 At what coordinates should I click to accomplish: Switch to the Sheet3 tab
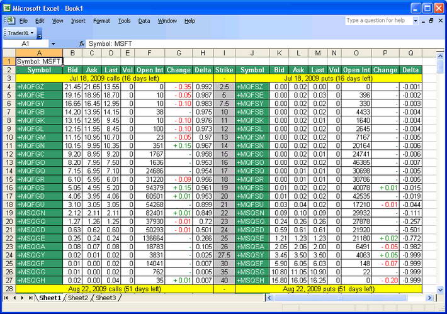[x=106, y=298]
